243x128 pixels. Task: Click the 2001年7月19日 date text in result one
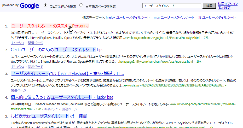(x=21, y=33)
